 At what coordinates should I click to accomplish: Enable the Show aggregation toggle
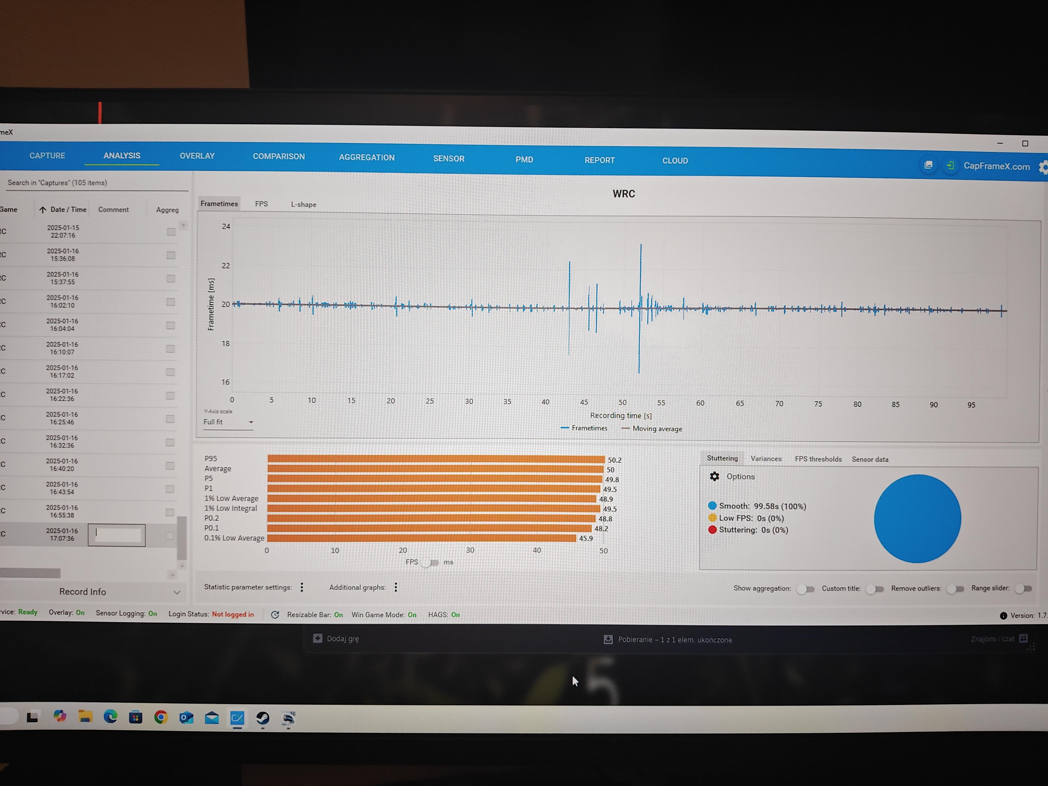pos(805,589)
